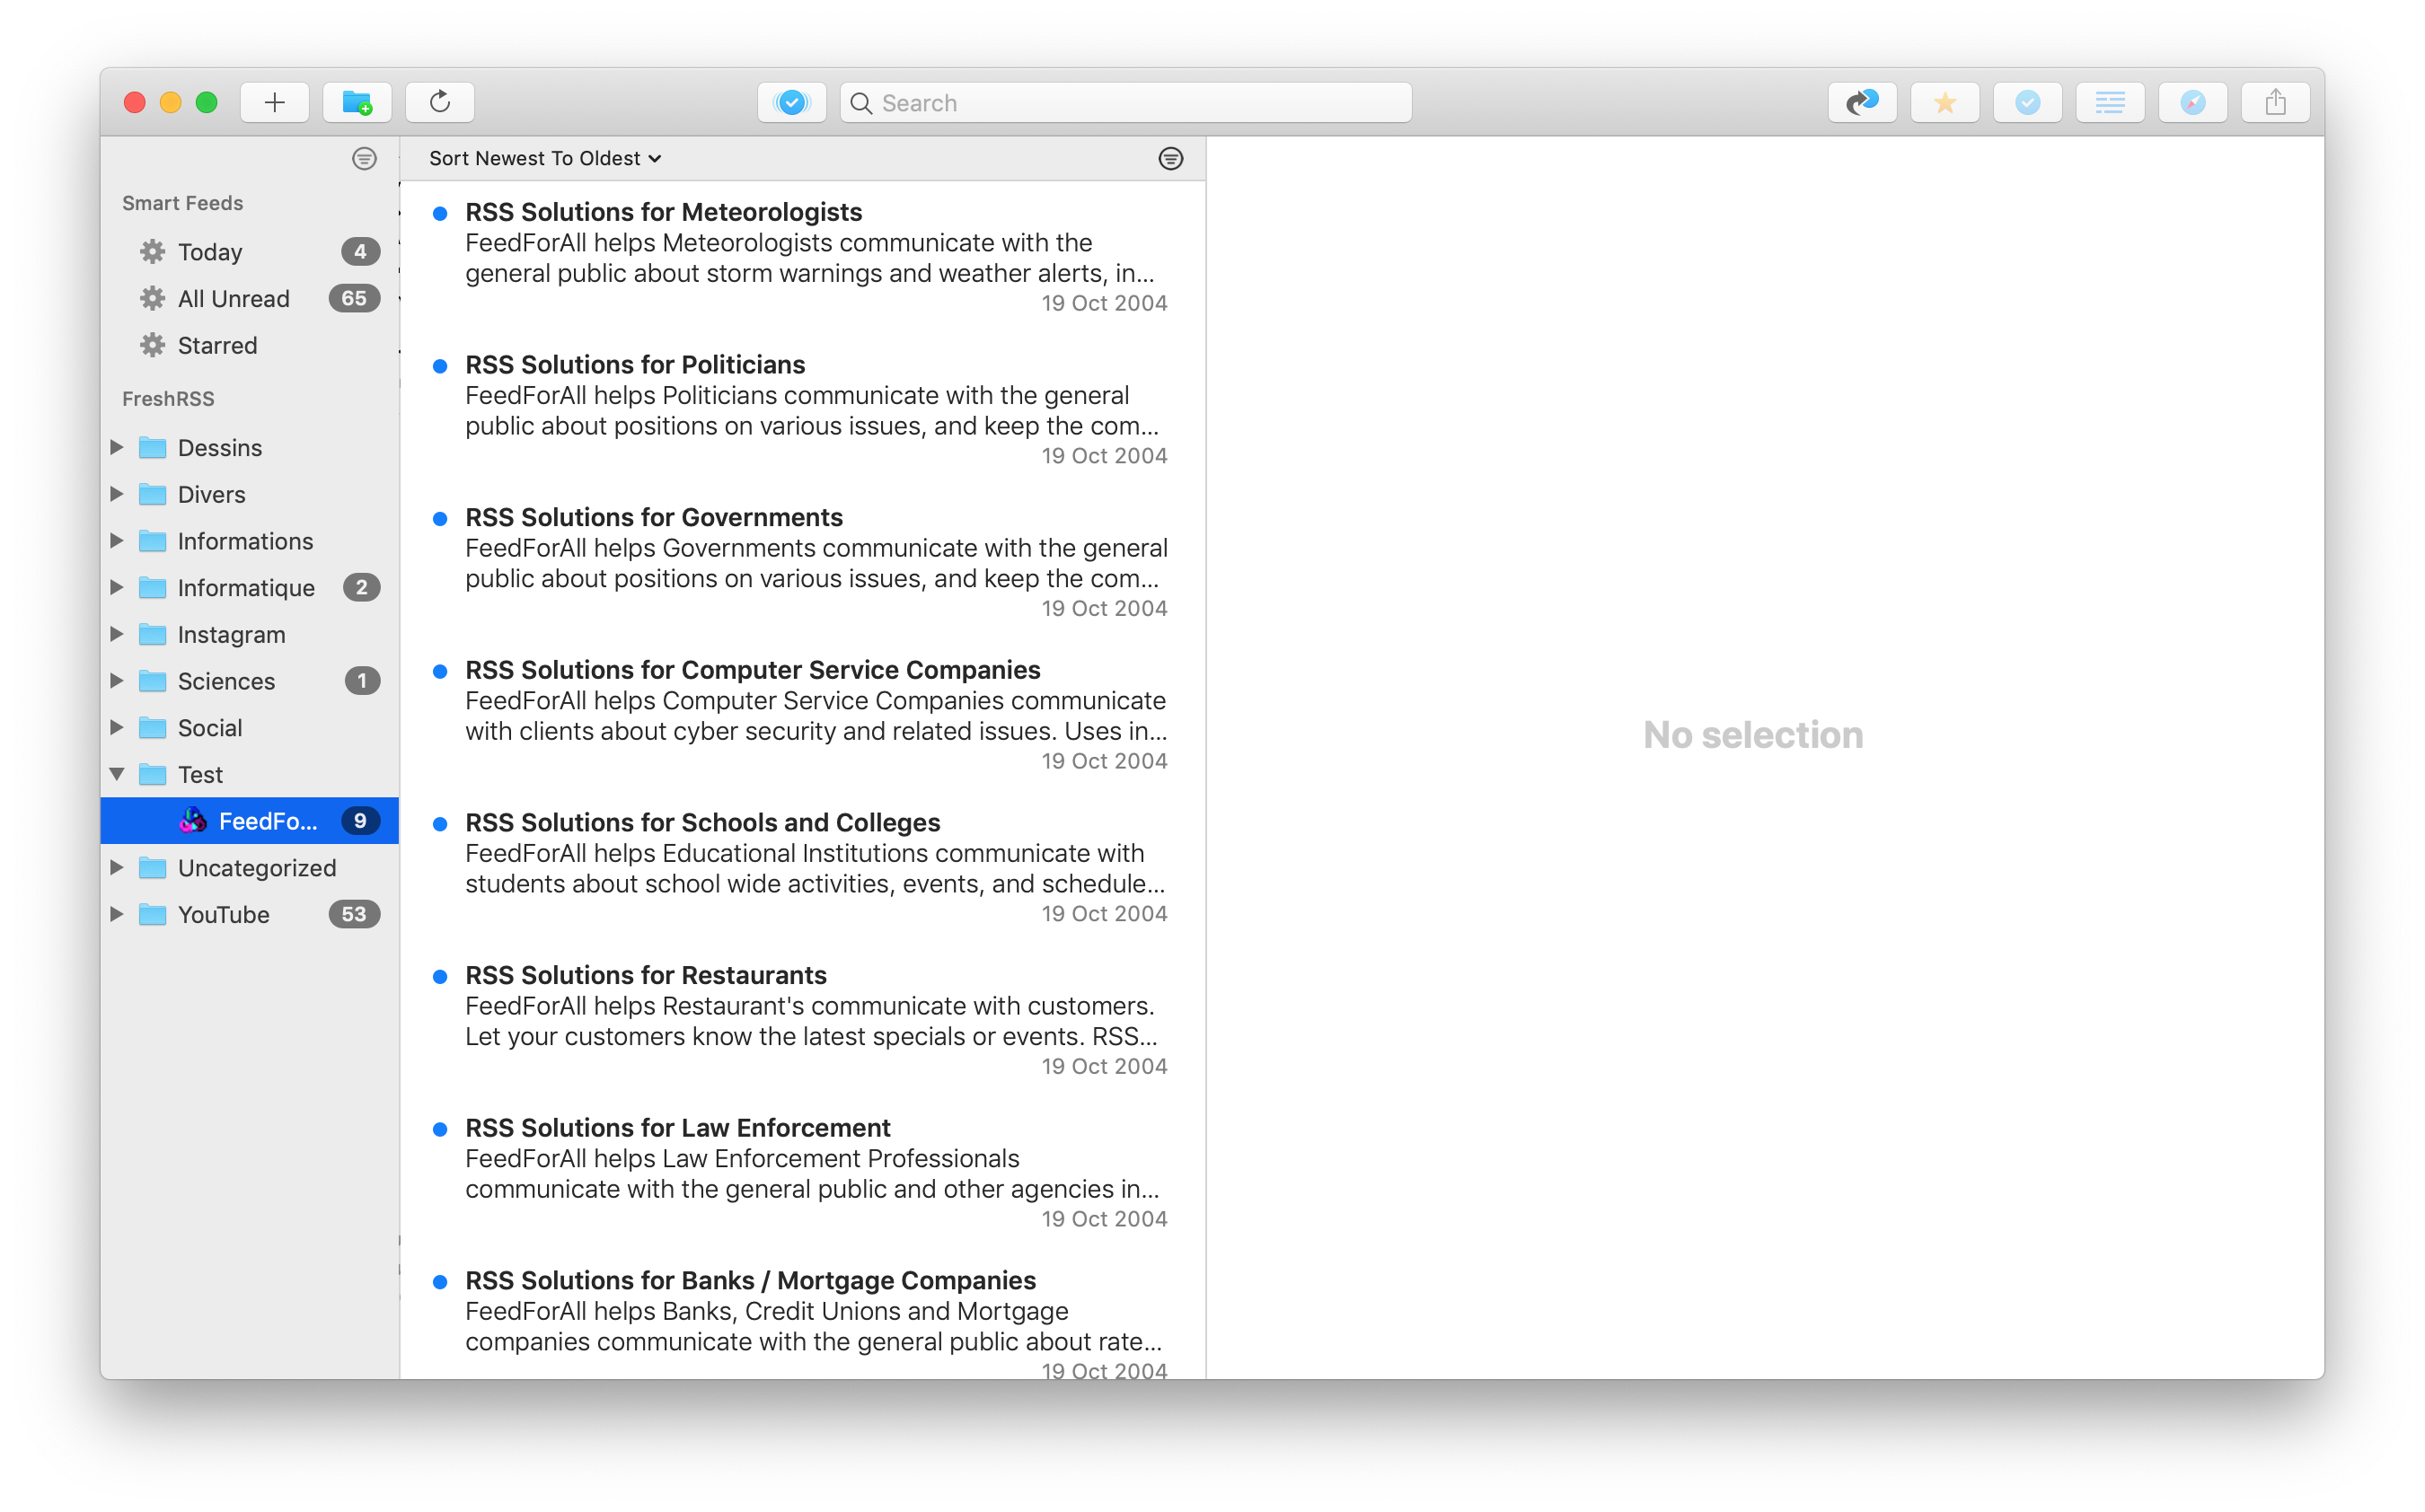Screen dimensions: 2425x1512
Task: Click the unread dot of Restaurants article
Action: 439,976
